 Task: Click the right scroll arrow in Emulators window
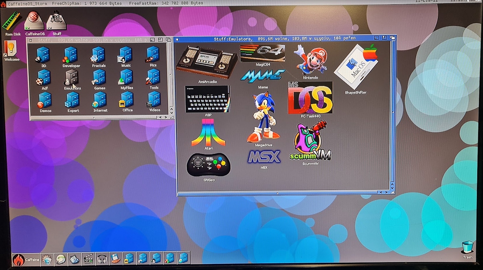point(386,193)
